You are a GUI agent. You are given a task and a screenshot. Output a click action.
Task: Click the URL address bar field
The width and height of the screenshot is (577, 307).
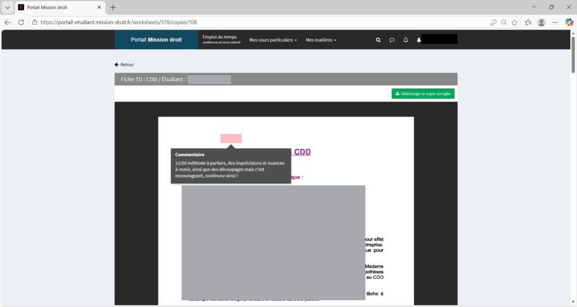(x=254, y=22)
